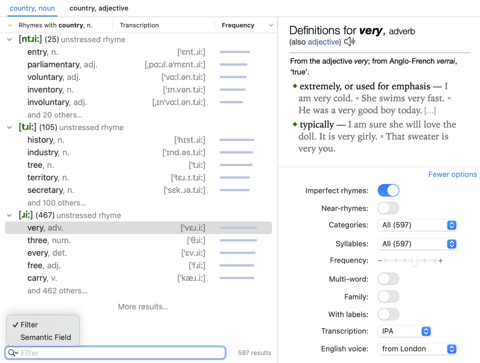The height and width of the screenshot is (363, 480).
Task: Click the Fewer options link
Action: pos(452,175)
